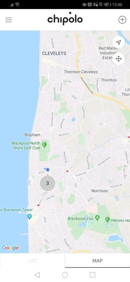The width and height of the screenshot is (130, 282).
Task: Tap the blue current location dot
Action: (48, 170)
